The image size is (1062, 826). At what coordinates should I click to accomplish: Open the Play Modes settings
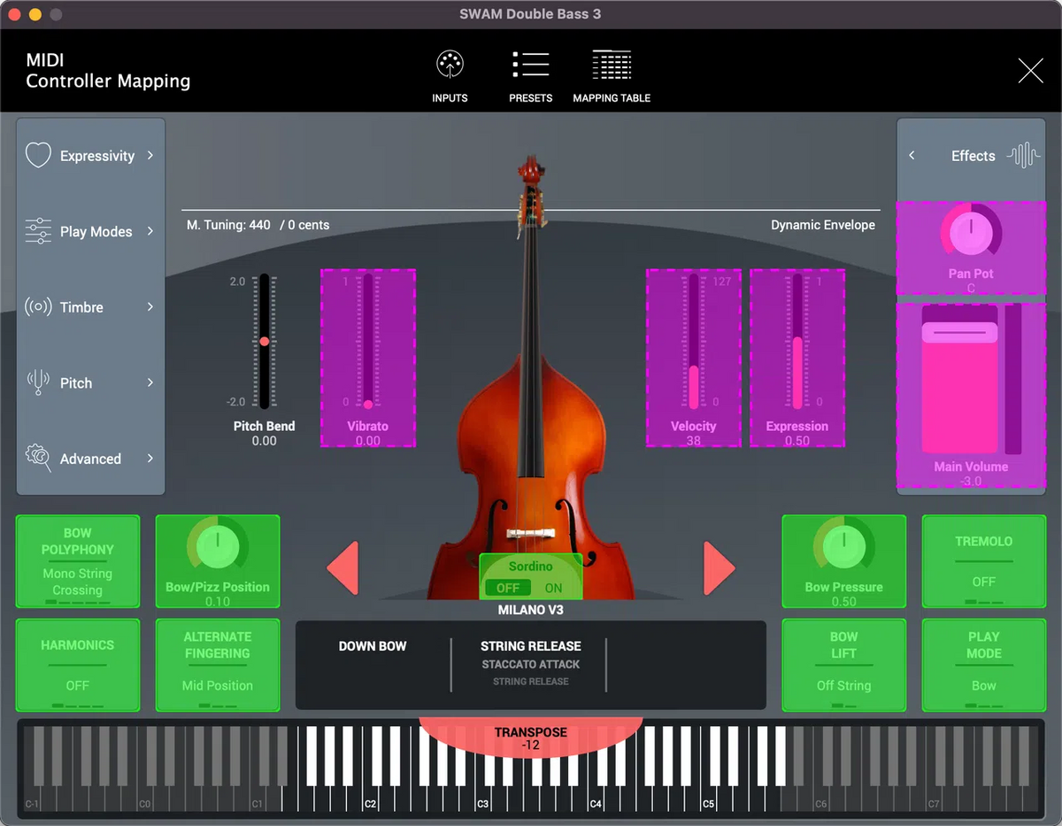(90, 231)
